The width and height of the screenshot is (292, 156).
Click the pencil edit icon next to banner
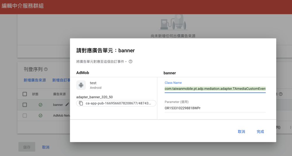click(x=67, y=104)
